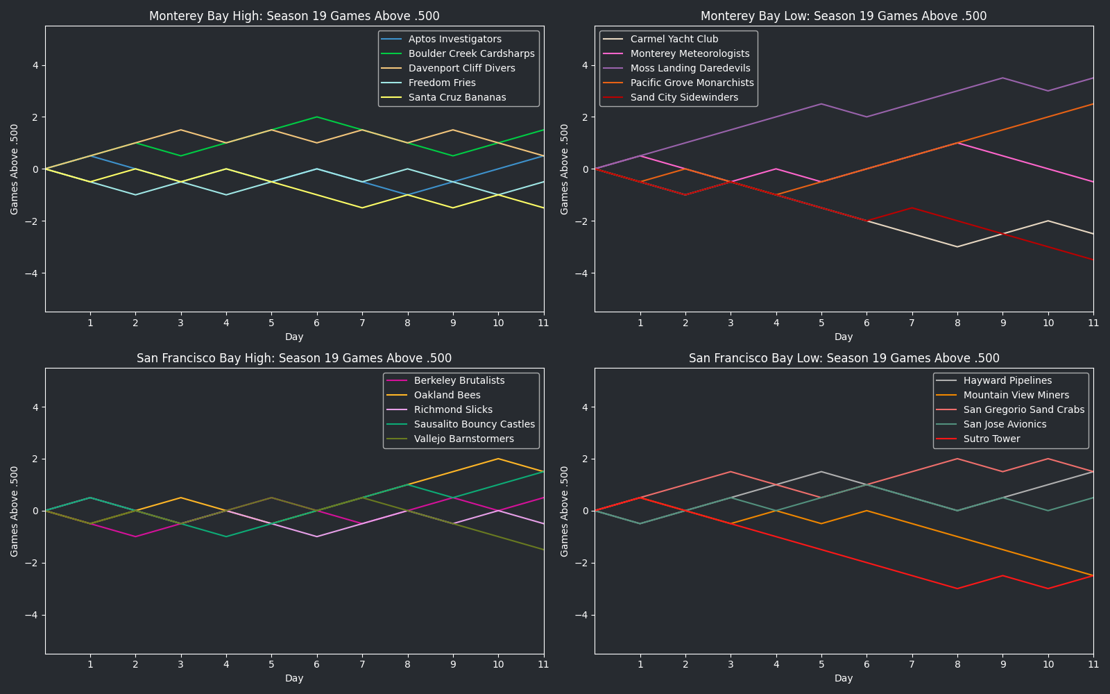Click the San Francisco Bay Low chart title
Viewport: 1110px width, 694px height.
click(844, 358)
